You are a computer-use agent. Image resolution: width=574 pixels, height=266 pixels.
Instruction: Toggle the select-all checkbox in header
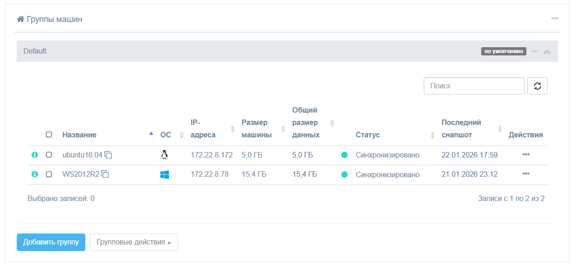pyautogui.click(x=49, y=135)
